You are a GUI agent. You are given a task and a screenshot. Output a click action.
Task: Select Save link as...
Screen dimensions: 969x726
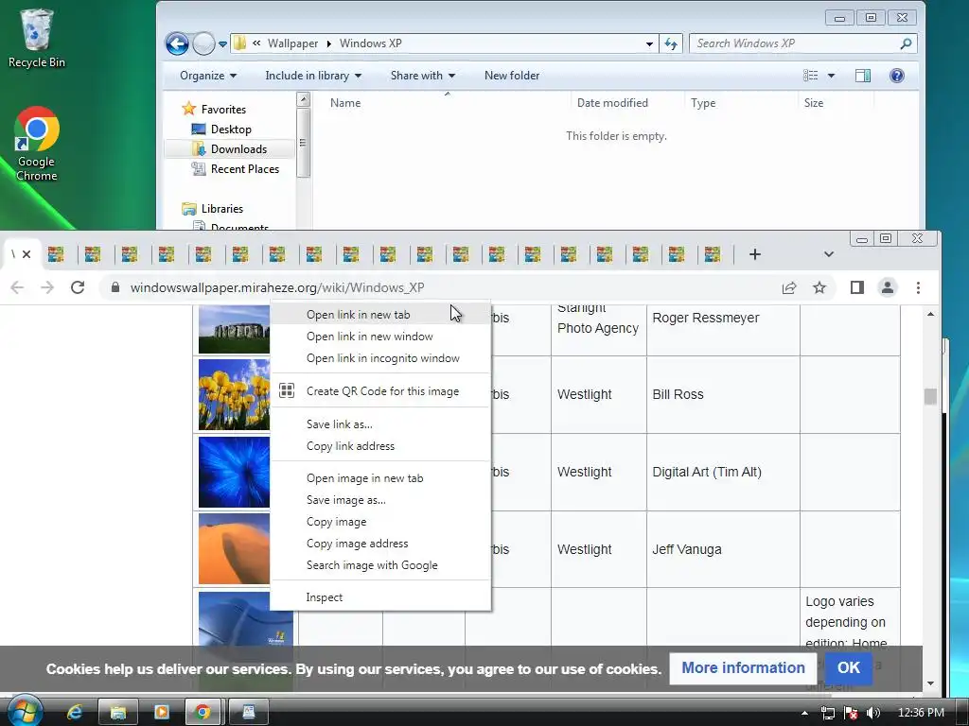tap(380, 424)
